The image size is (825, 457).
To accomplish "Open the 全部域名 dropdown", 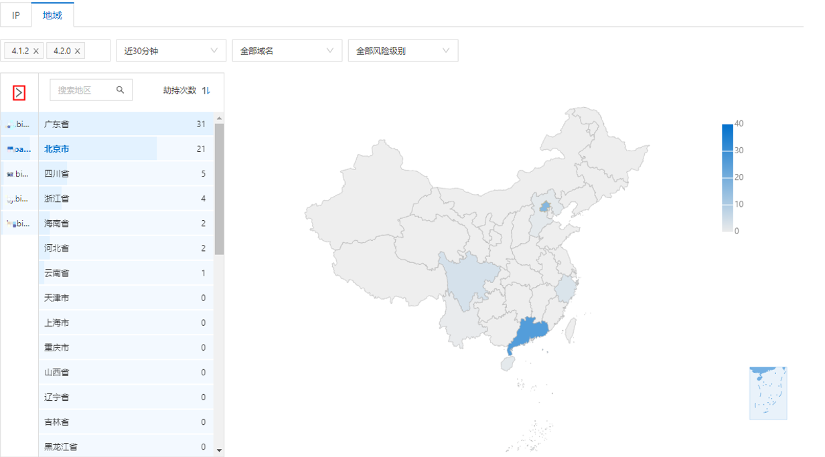I will tap(287, 50).
